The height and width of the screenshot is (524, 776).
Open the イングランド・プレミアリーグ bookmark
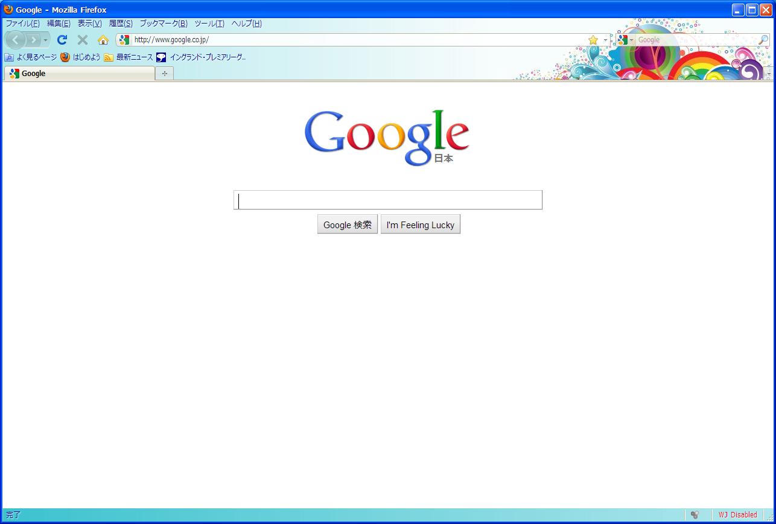click(202, 57)
